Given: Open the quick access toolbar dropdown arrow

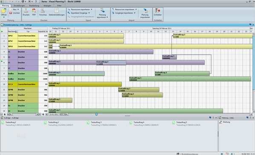Looking at the screenshot, I should pos(32,1).
